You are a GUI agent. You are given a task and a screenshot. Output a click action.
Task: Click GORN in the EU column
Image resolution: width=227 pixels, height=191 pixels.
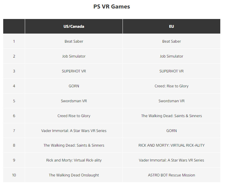172,131
